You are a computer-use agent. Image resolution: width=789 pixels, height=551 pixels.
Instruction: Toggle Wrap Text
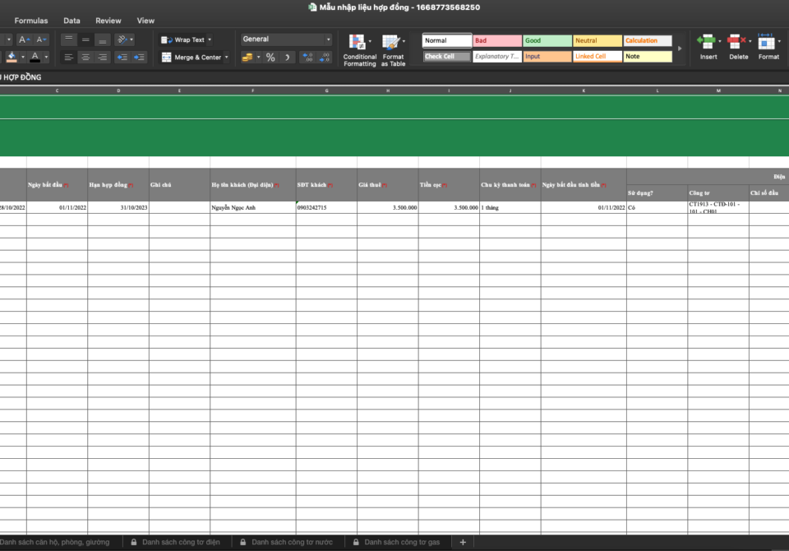pos(185,39)
